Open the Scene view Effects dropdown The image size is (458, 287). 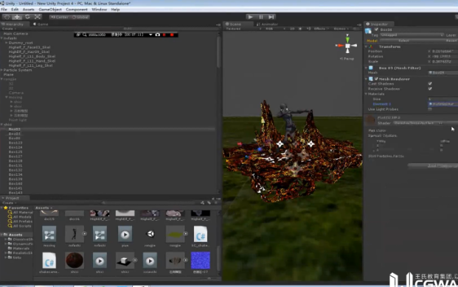pyautogui.click(x=321, y=29)
